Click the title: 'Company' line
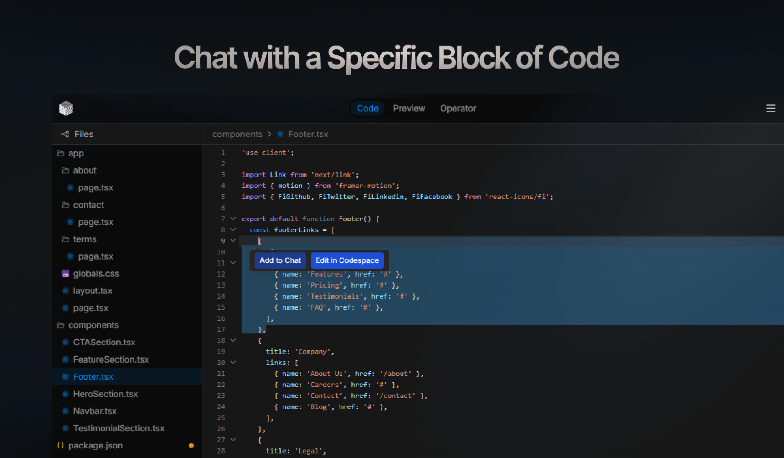Viewport: 784px width, 458px height. tap(300, 352)
